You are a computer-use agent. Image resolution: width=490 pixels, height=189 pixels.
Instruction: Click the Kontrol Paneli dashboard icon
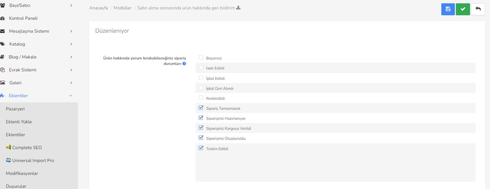(2, 18)
